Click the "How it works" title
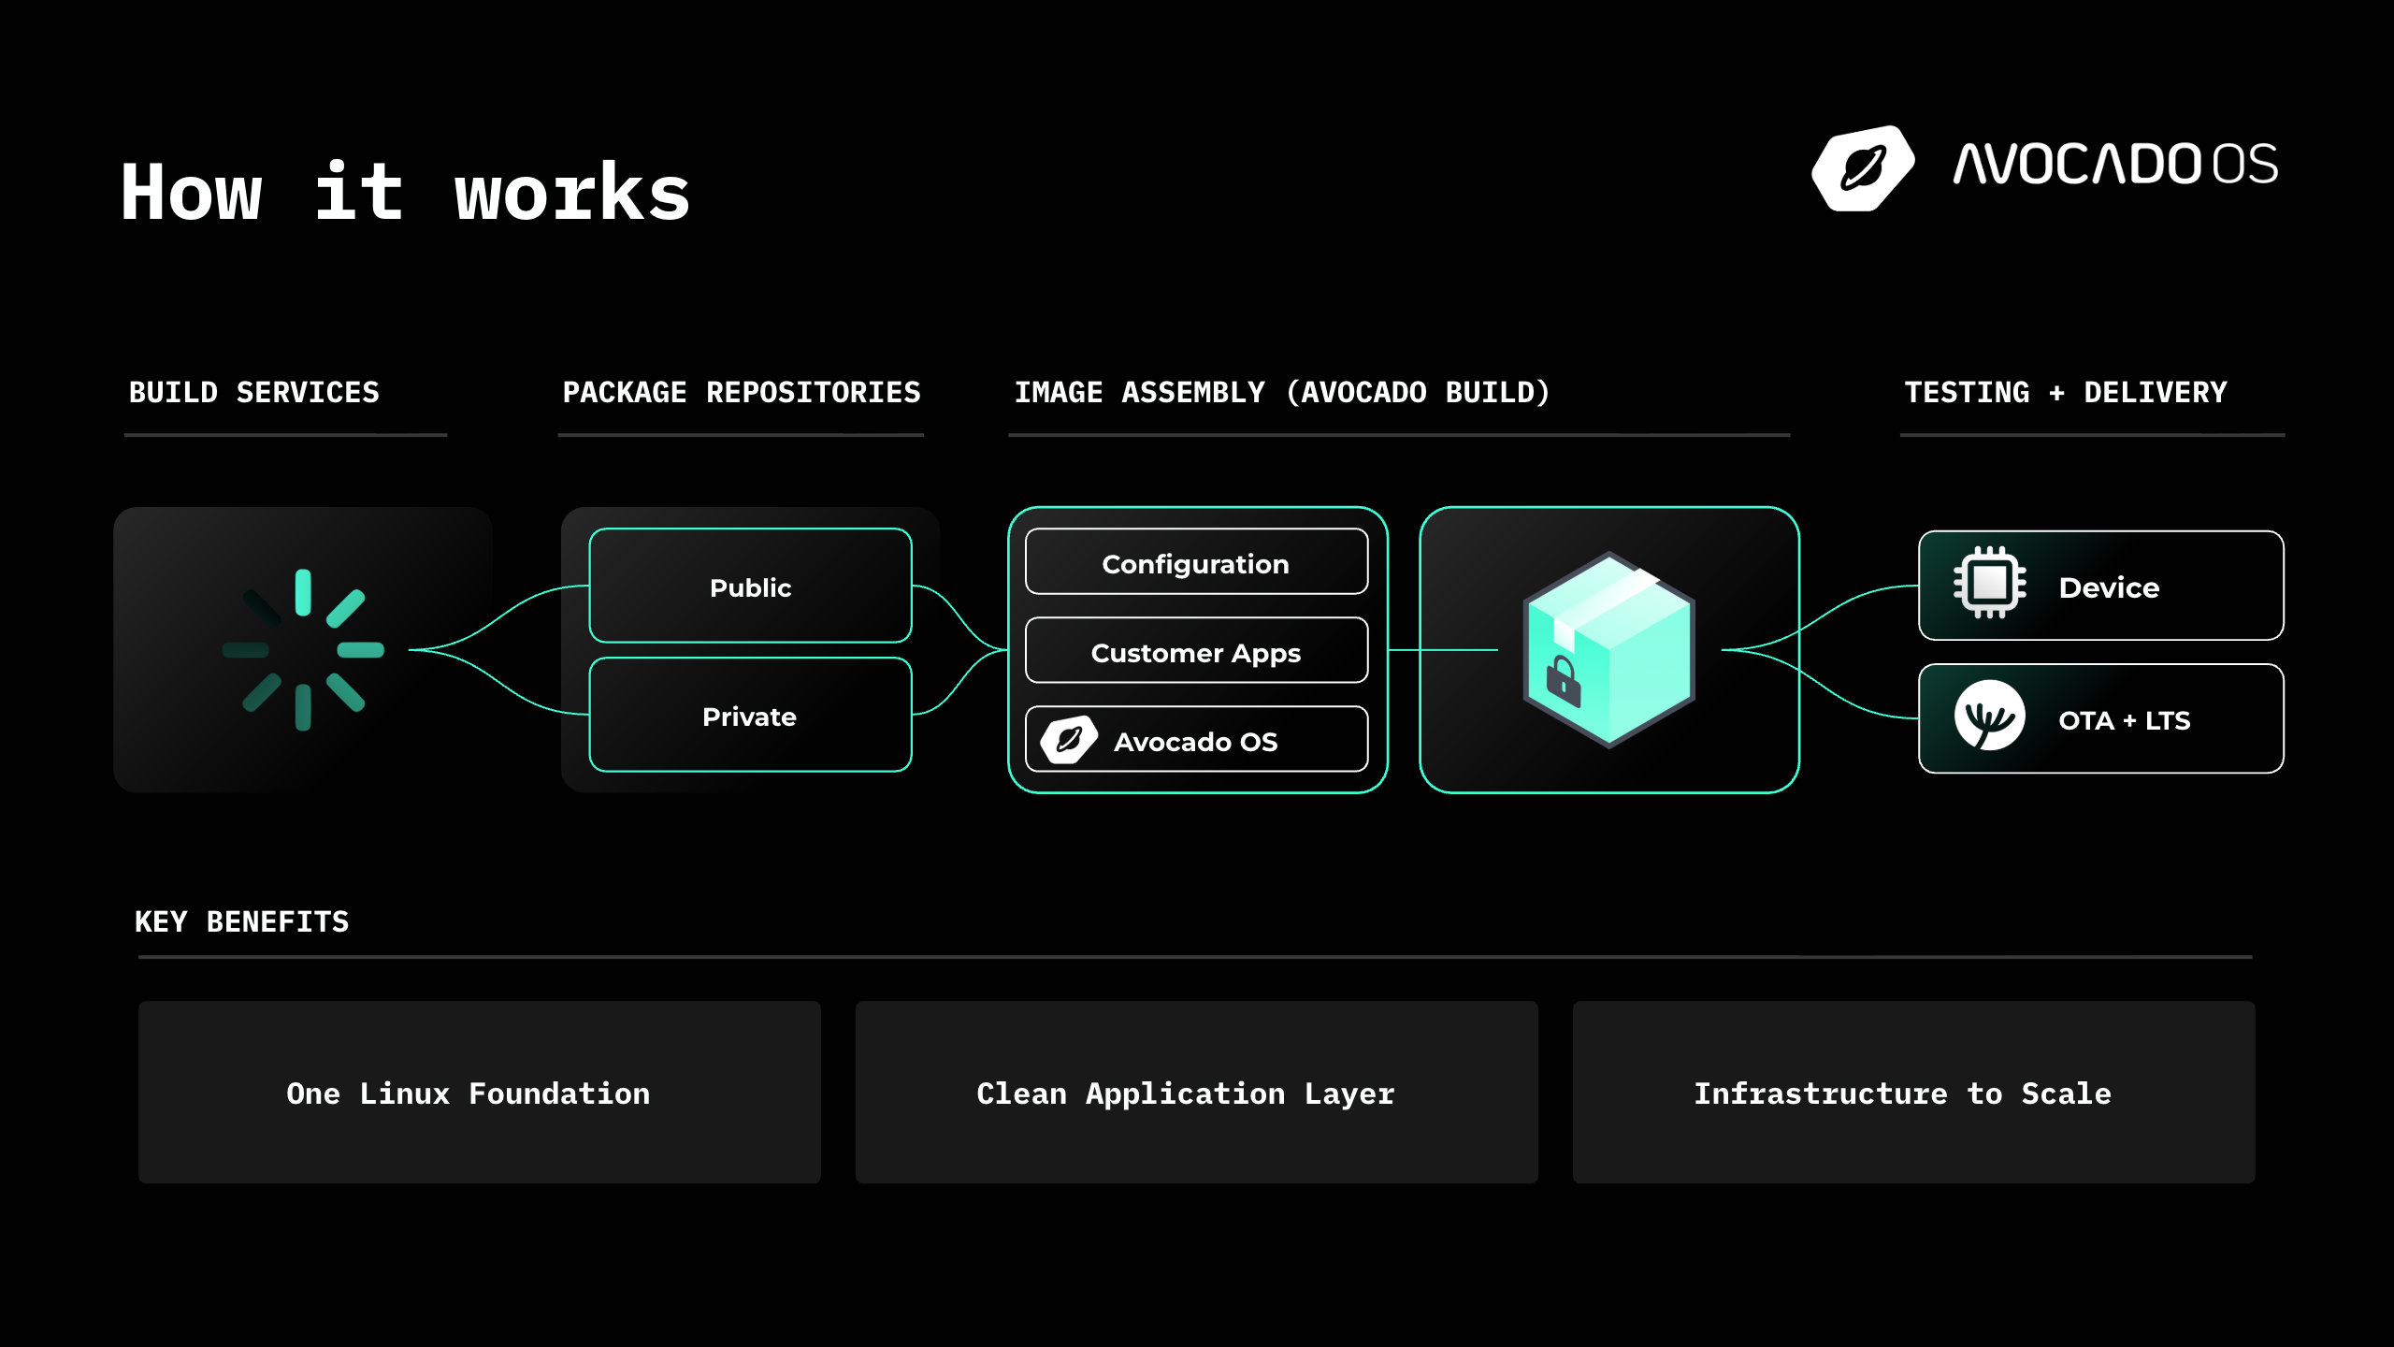 [406, 192]
